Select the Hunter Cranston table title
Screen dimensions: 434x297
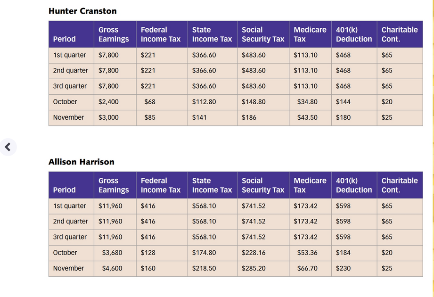tap(82, 11)
